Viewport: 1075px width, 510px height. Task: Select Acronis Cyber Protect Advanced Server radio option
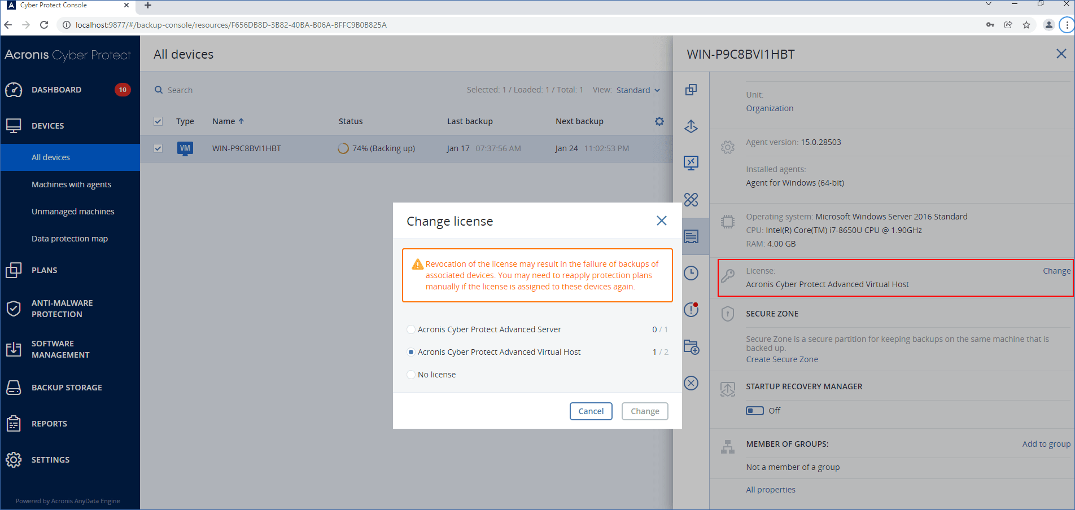411,329
